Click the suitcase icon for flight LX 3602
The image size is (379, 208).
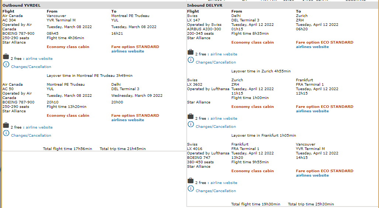[x=190, y=116]
